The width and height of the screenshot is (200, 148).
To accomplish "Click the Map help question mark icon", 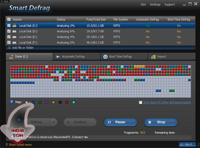I will coord(12,102).
